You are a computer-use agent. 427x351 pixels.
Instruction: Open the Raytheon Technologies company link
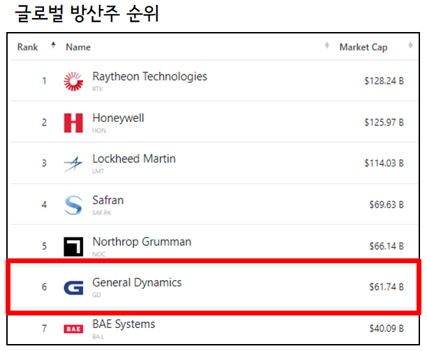coord(150,77)
